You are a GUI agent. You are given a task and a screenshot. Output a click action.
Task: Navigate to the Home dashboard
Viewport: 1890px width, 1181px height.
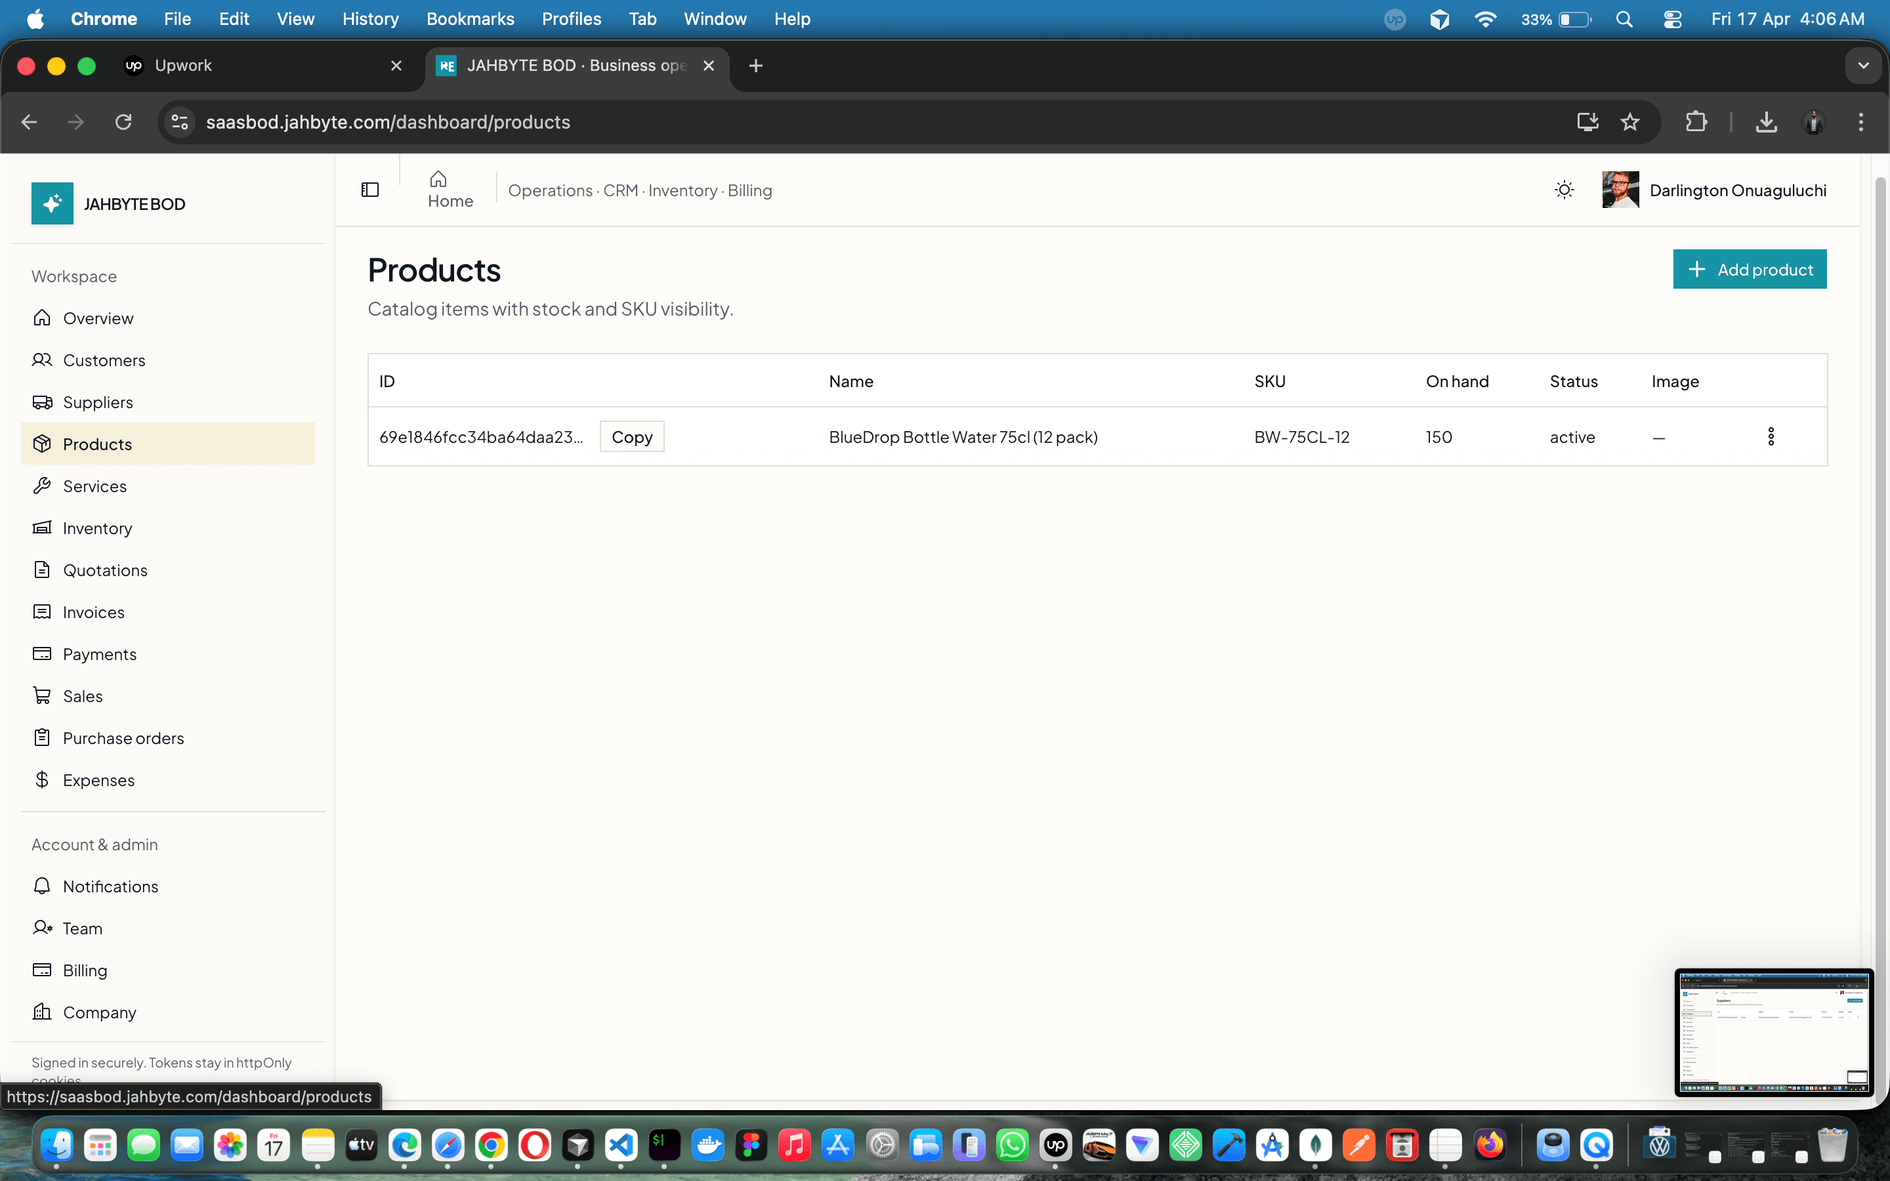coord(450,188)
